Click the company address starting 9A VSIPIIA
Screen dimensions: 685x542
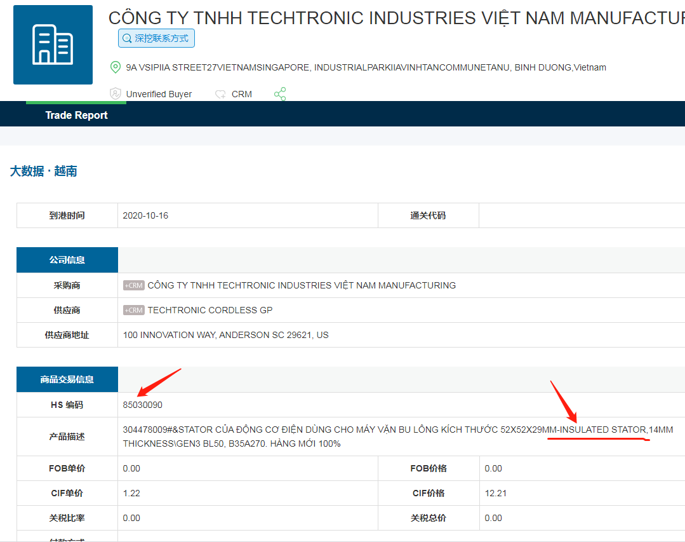click(x=366, y=67)
